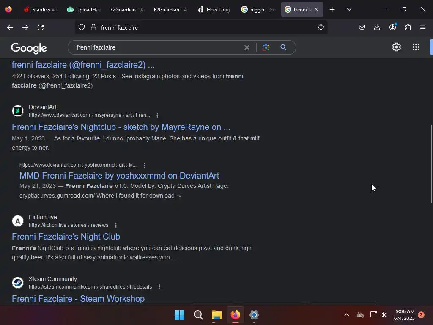The width and height of the screenshot is (433, 325).
Task: Switch to the UploadHav tab
Action: [x=84, y=9]
